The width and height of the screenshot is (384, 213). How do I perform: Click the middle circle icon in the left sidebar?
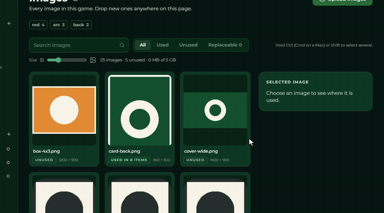pyautogui.click(x=8, y=162)
